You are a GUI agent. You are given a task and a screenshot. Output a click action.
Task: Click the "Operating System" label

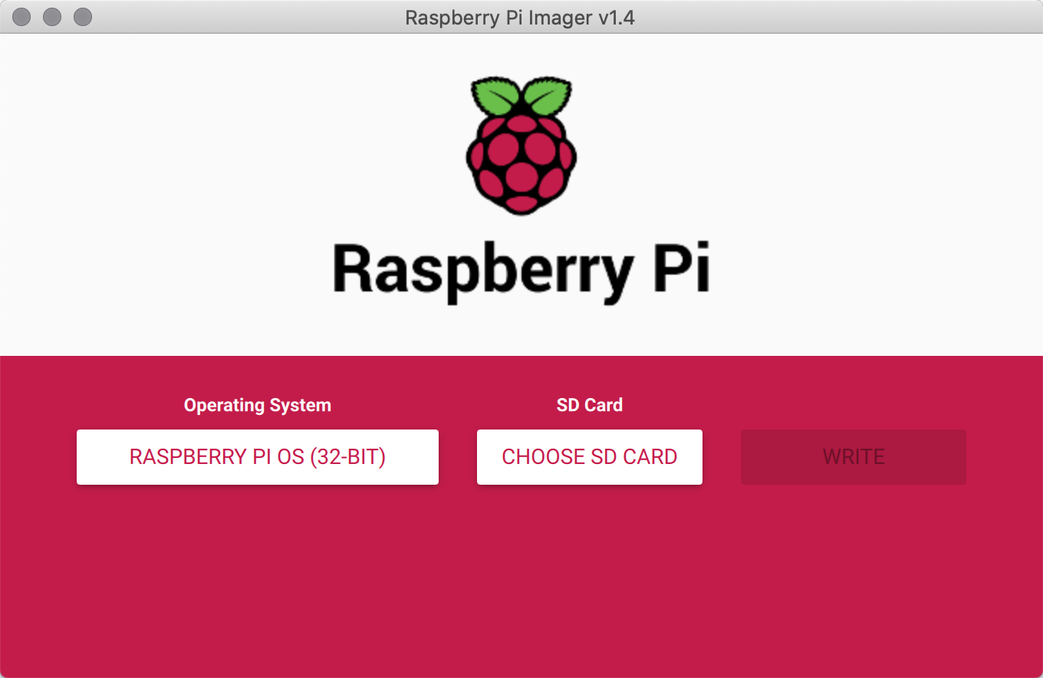[x=258, y=406]
